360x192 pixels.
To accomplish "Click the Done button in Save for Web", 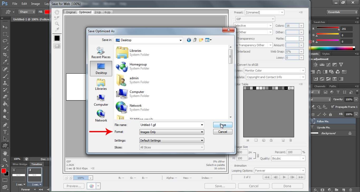I will [x=287, y=186].
